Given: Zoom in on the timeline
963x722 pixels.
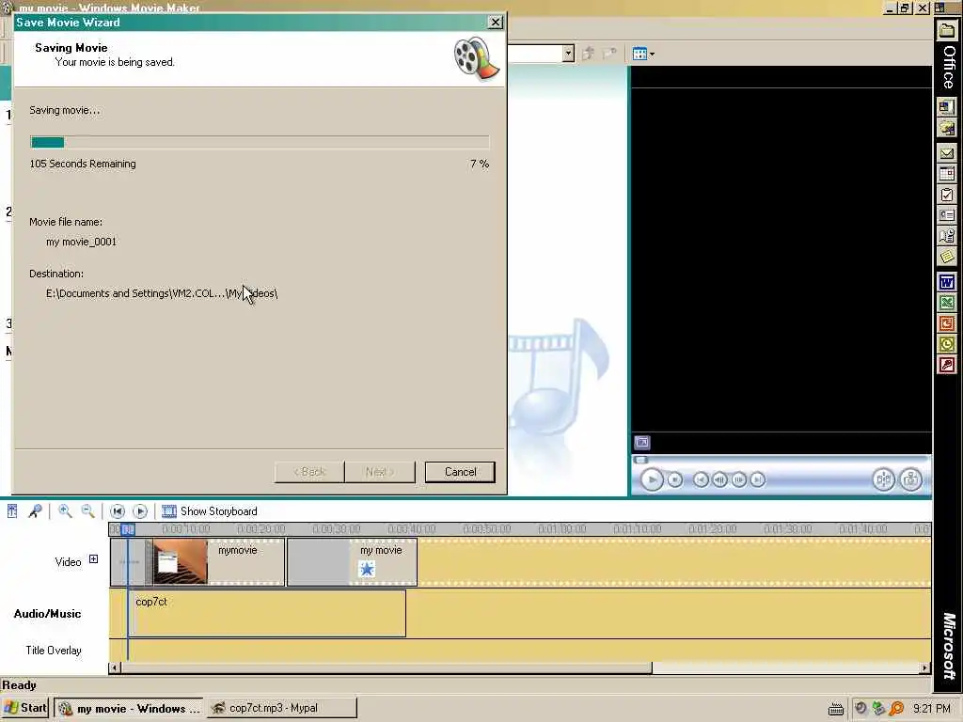Looking at the screenshot, I should 65,510.
